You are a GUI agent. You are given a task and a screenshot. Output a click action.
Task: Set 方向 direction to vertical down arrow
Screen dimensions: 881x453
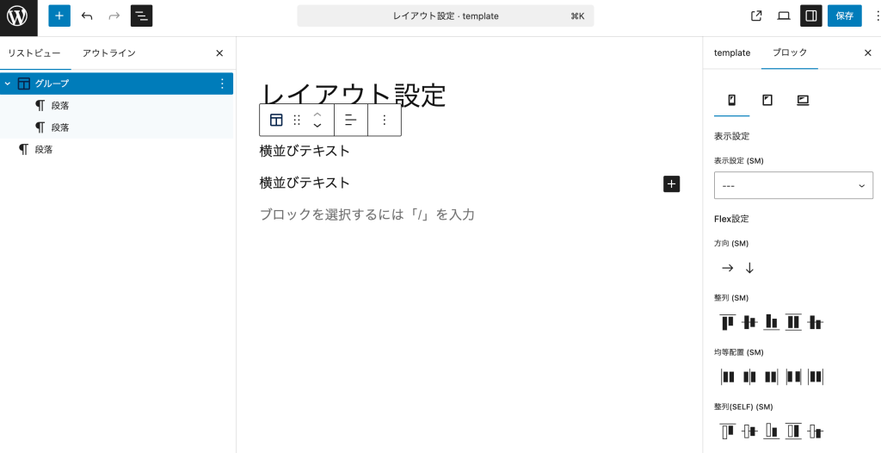coord(749,268)
